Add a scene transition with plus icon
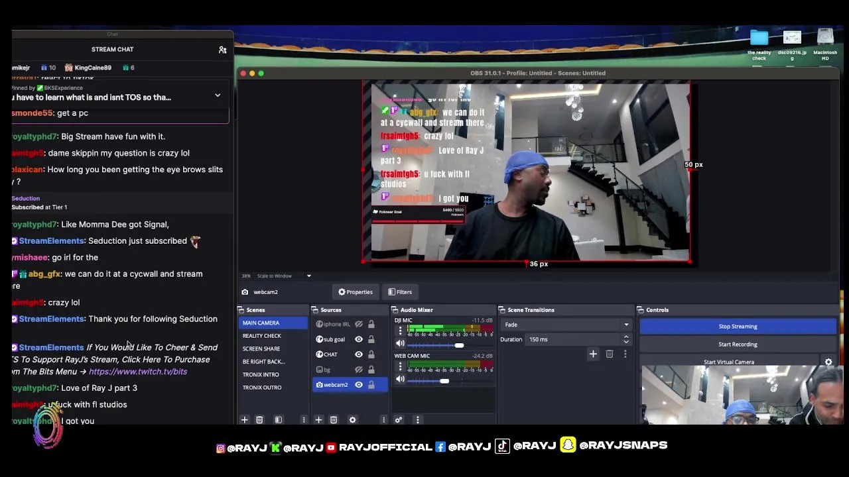The width and height of the screenshot is (849, 477). tap(593, 354)
